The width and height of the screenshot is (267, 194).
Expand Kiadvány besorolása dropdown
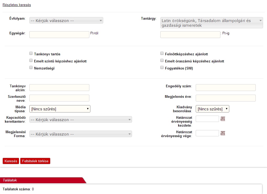coord(212,109)
